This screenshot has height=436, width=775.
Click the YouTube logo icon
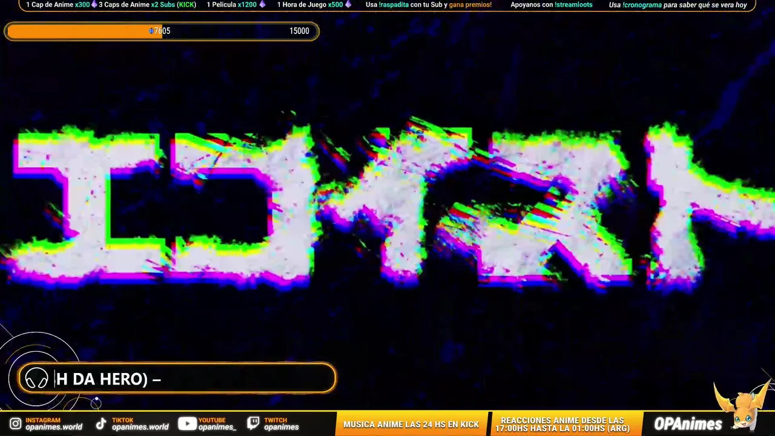pos(186,424)
